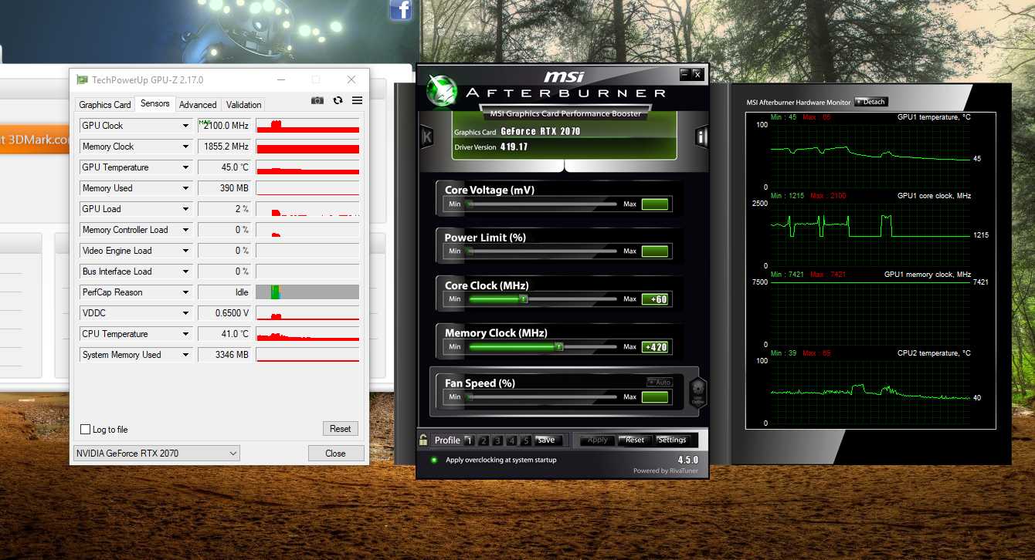
Task: Click the Afterburner K left side button
Action: (x=426, y=137)
